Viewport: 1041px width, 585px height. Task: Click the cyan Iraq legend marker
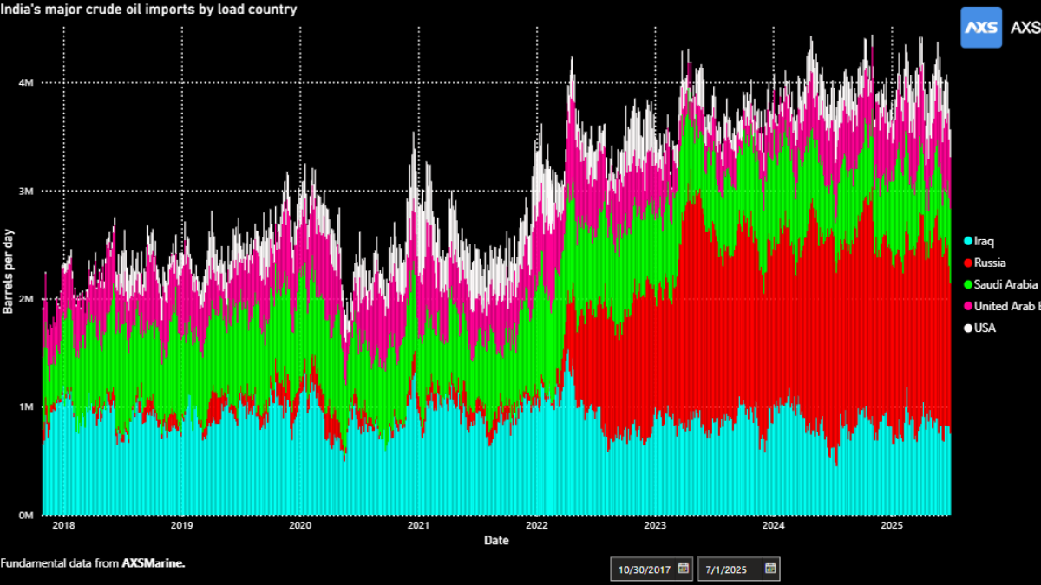point(967,240)
